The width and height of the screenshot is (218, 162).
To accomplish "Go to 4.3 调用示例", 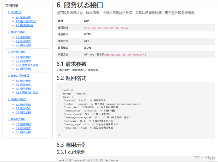I will click(x=23, y=89).
